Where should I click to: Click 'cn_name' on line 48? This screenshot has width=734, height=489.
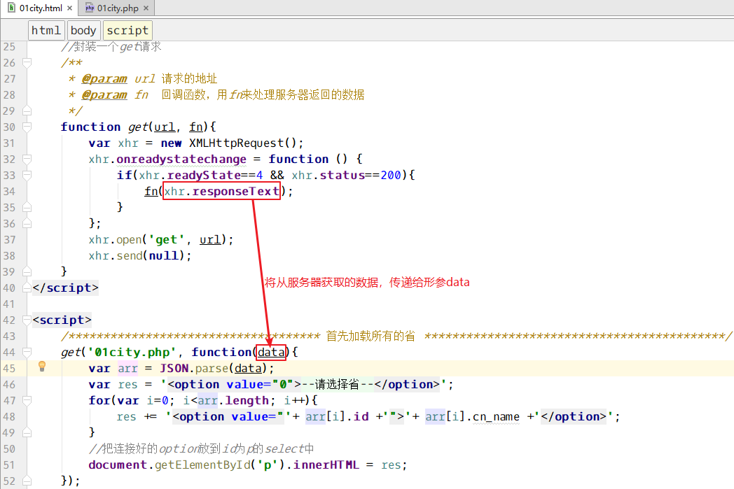[x=496, y=416]
